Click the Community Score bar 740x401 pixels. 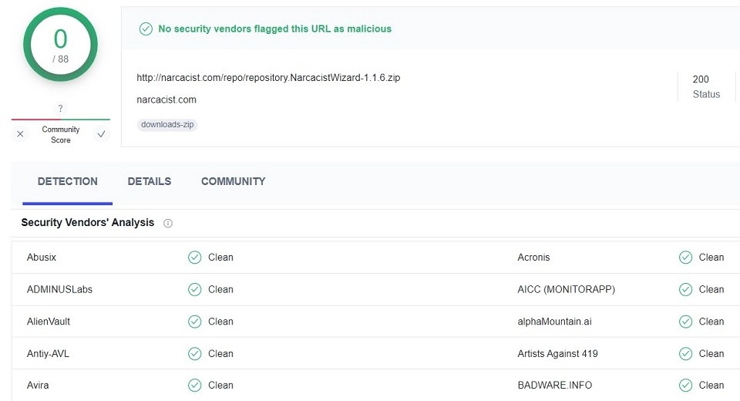coord(60,120)
